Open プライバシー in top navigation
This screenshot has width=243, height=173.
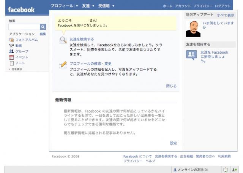click(203, 6)
